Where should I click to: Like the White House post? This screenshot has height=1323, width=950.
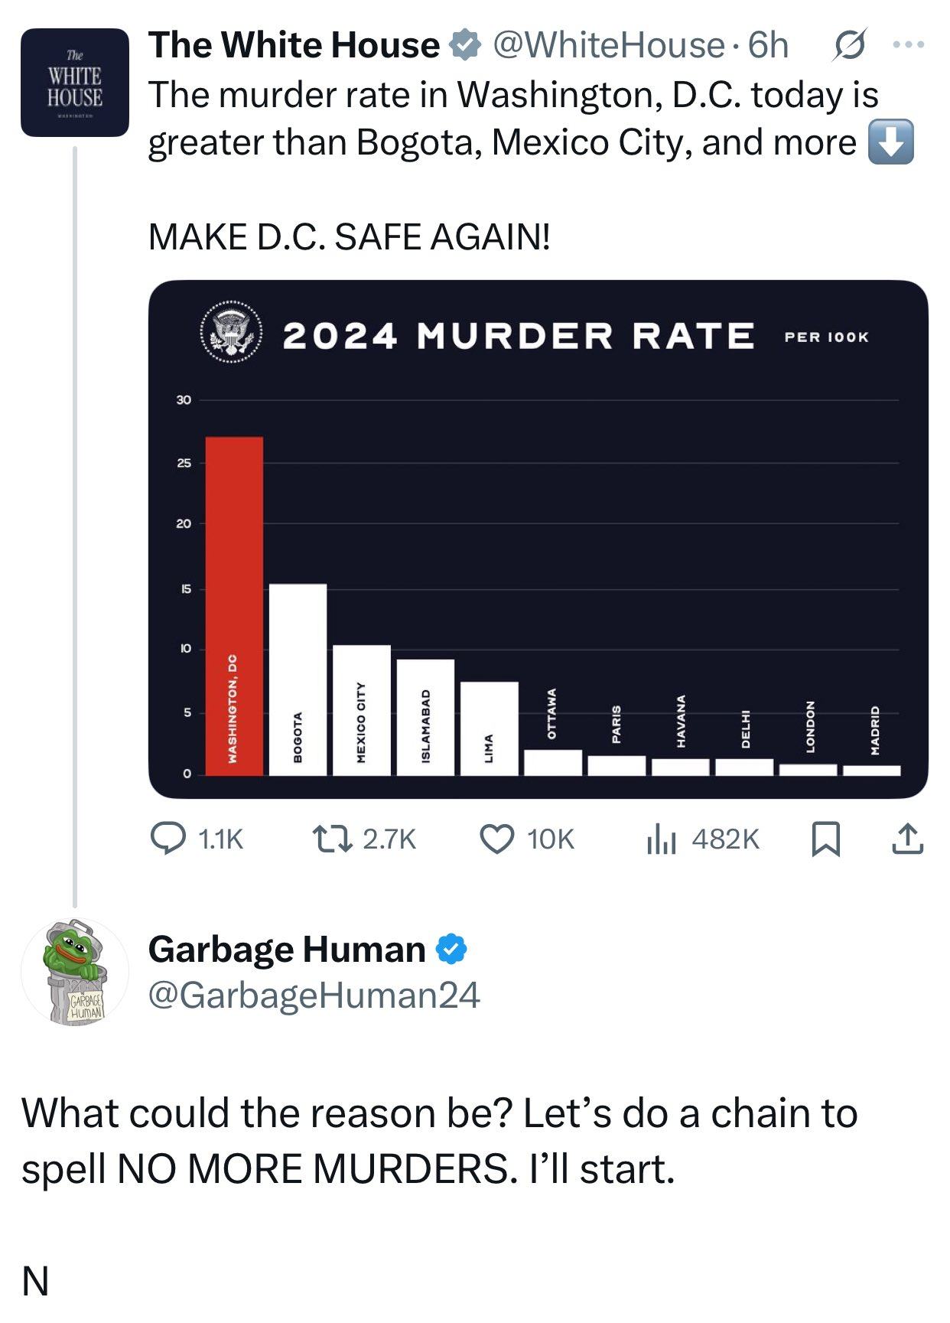(x=496, y=838)
